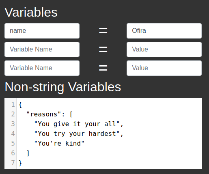Click the opening curly brace on line 1

point(20,105)
